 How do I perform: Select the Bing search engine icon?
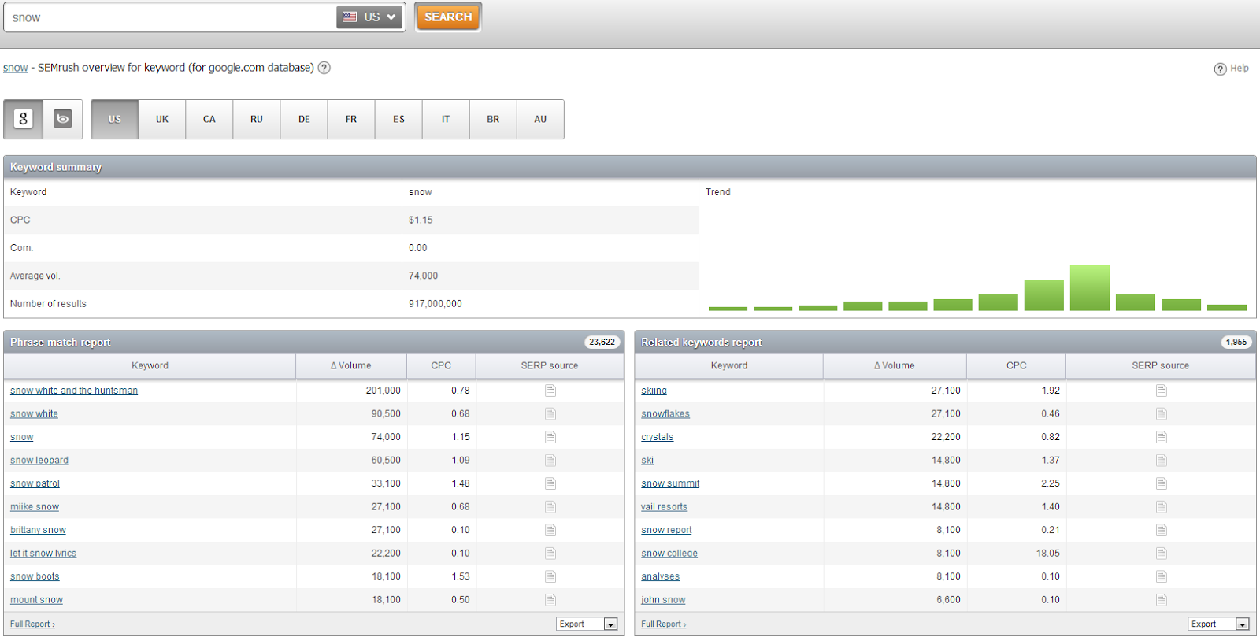pyautogui.click(x=63, y=119)
